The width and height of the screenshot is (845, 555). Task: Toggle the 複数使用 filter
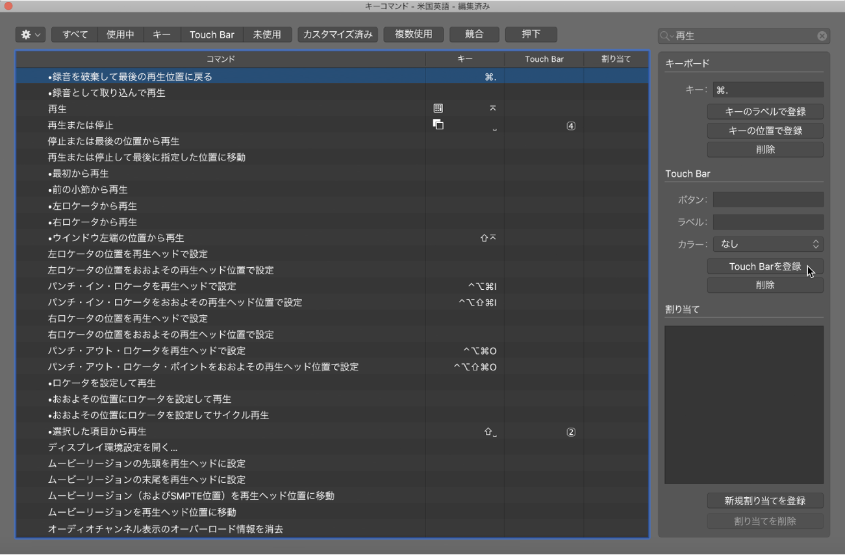pos(413,34)
